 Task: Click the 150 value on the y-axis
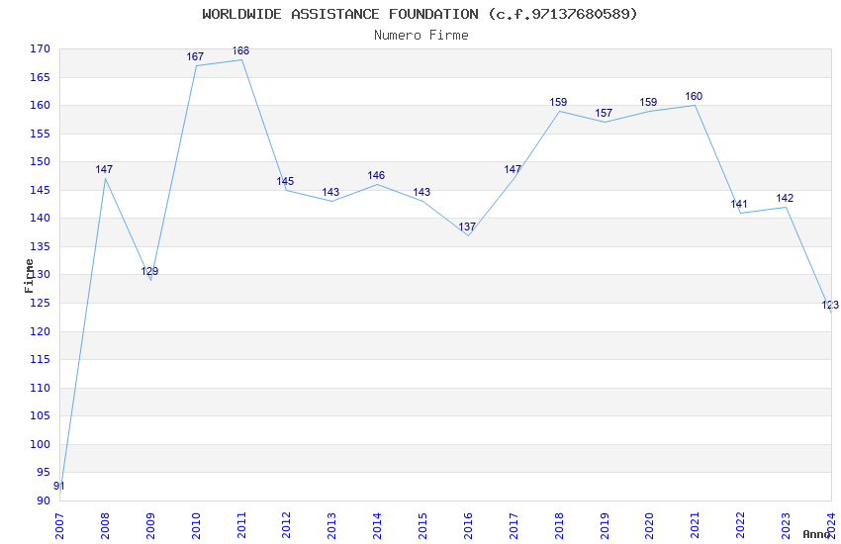(41, 161)
